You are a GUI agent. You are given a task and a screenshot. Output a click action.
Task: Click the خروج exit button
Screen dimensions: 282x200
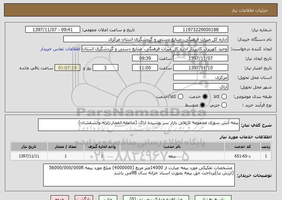(x=60, y=198)
